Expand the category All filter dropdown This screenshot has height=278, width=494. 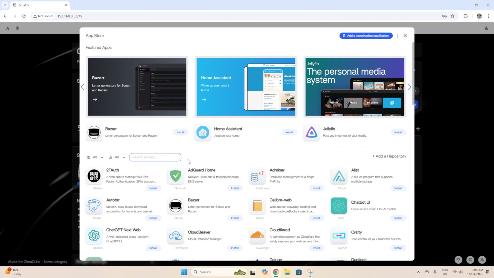95,157
